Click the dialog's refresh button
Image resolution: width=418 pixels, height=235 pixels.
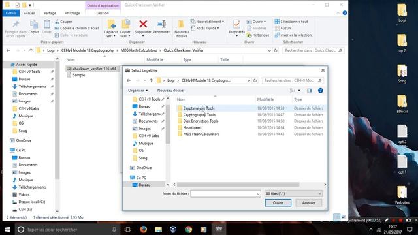pos(255,80)
